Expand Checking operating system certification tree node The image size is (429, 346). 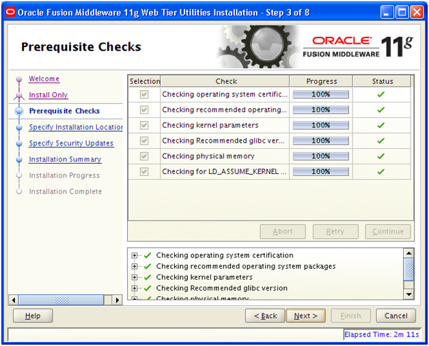click(135, 255)
